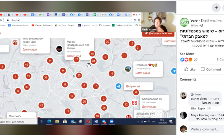Open the Zoom app in the taskbar
This screenshot has height=135, width=224.
(112, 121)
